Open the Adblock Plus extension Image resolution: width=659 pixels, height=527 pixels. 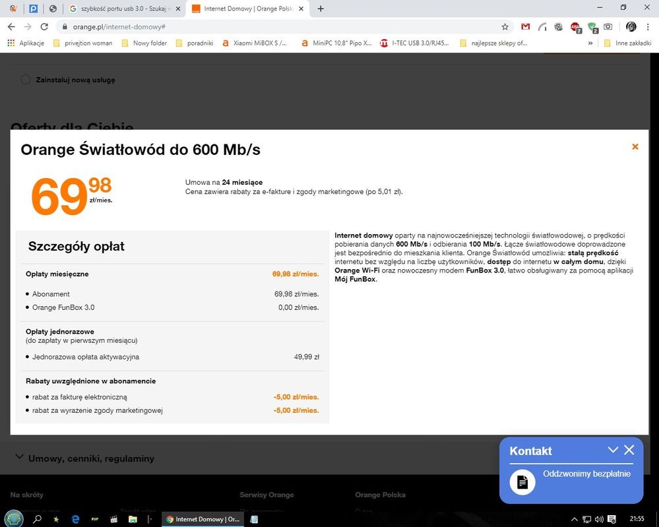tap(575, 27)
